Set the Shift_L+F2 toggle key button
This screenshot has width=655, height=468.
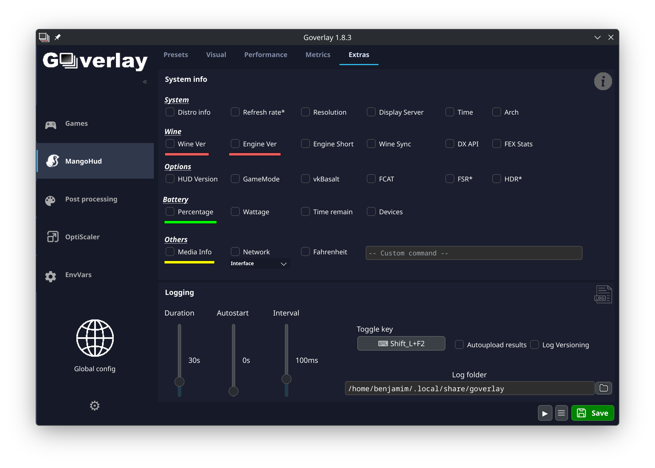[401, 344]
